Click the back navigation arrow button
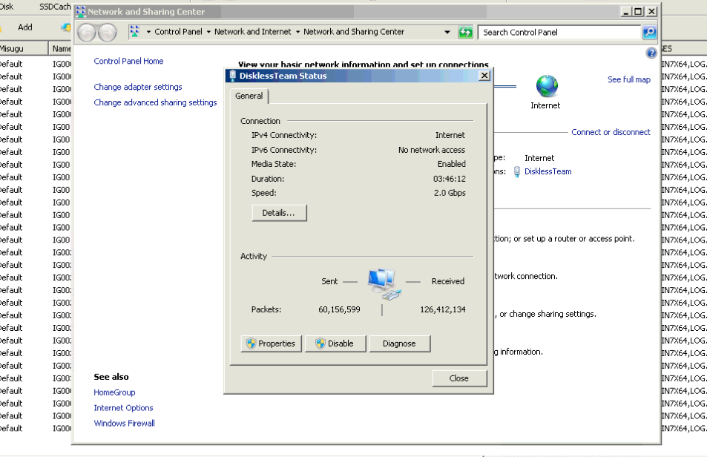 (x=88, y=33)
